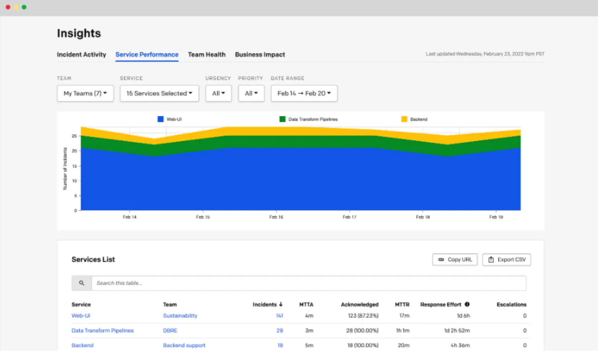598x351 pixels.
Task: Click the Response Effort info icon
Action: point(467,304)
